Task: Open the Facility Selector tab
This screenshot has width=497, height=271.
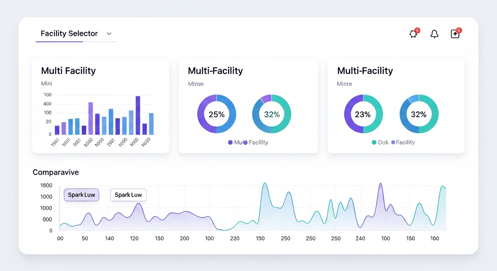Action: click(69, 34)
